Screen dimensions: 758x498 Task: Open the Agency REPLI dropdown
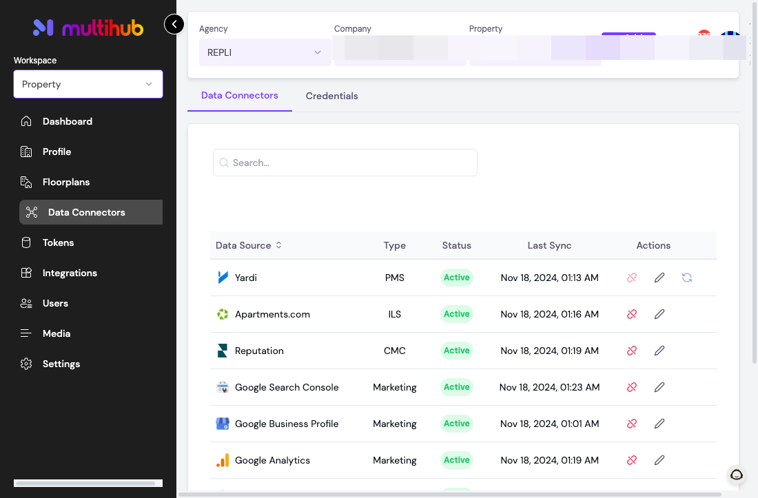[265, 52]
